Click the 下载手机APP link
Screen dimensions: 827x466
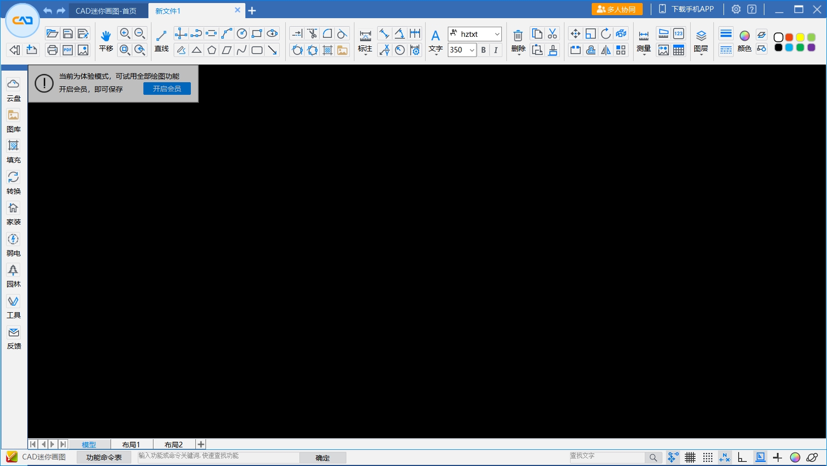pos(687,9)
